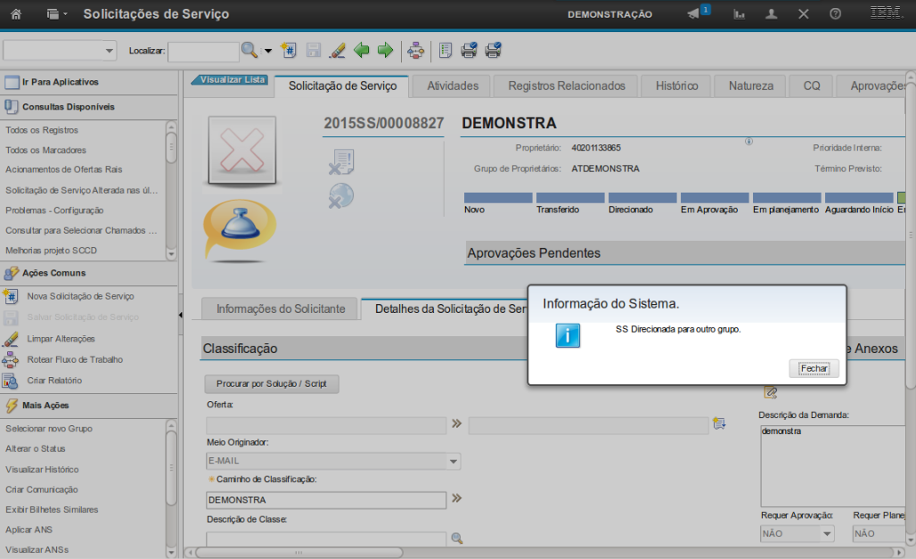Expand the Meio Originador dropdown
This screenshot has width=916, height=559.
(x=454, y=462)
